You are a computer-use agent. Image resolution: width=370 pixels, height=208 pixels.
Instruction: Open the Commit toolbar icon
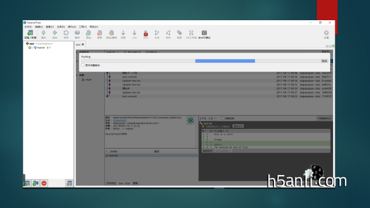tap(43, 35)
